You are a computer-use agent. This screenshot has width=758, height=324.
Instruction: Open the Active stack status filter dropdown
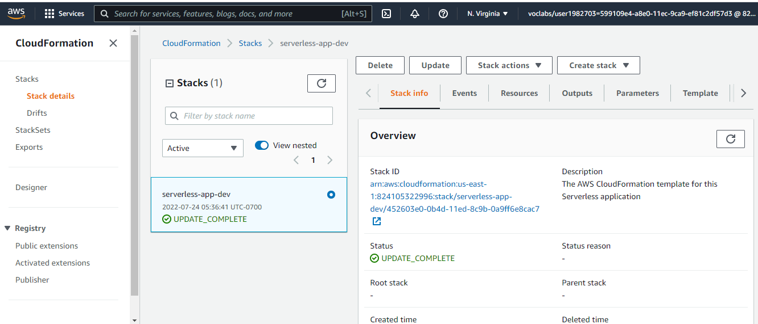203,148
